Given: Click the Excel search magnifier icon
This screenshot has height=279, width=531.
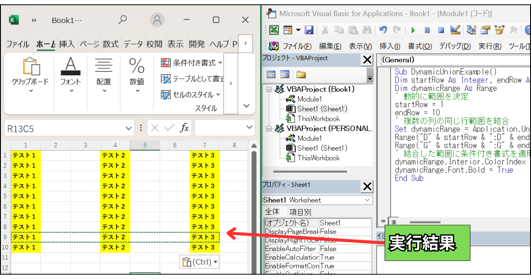Looking at the screenshot, I should [x=123, y=19].
